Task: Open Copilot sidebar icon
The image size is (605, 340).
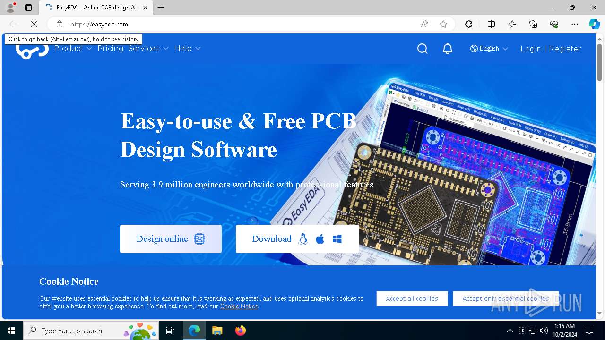Action: click(594, 24)
